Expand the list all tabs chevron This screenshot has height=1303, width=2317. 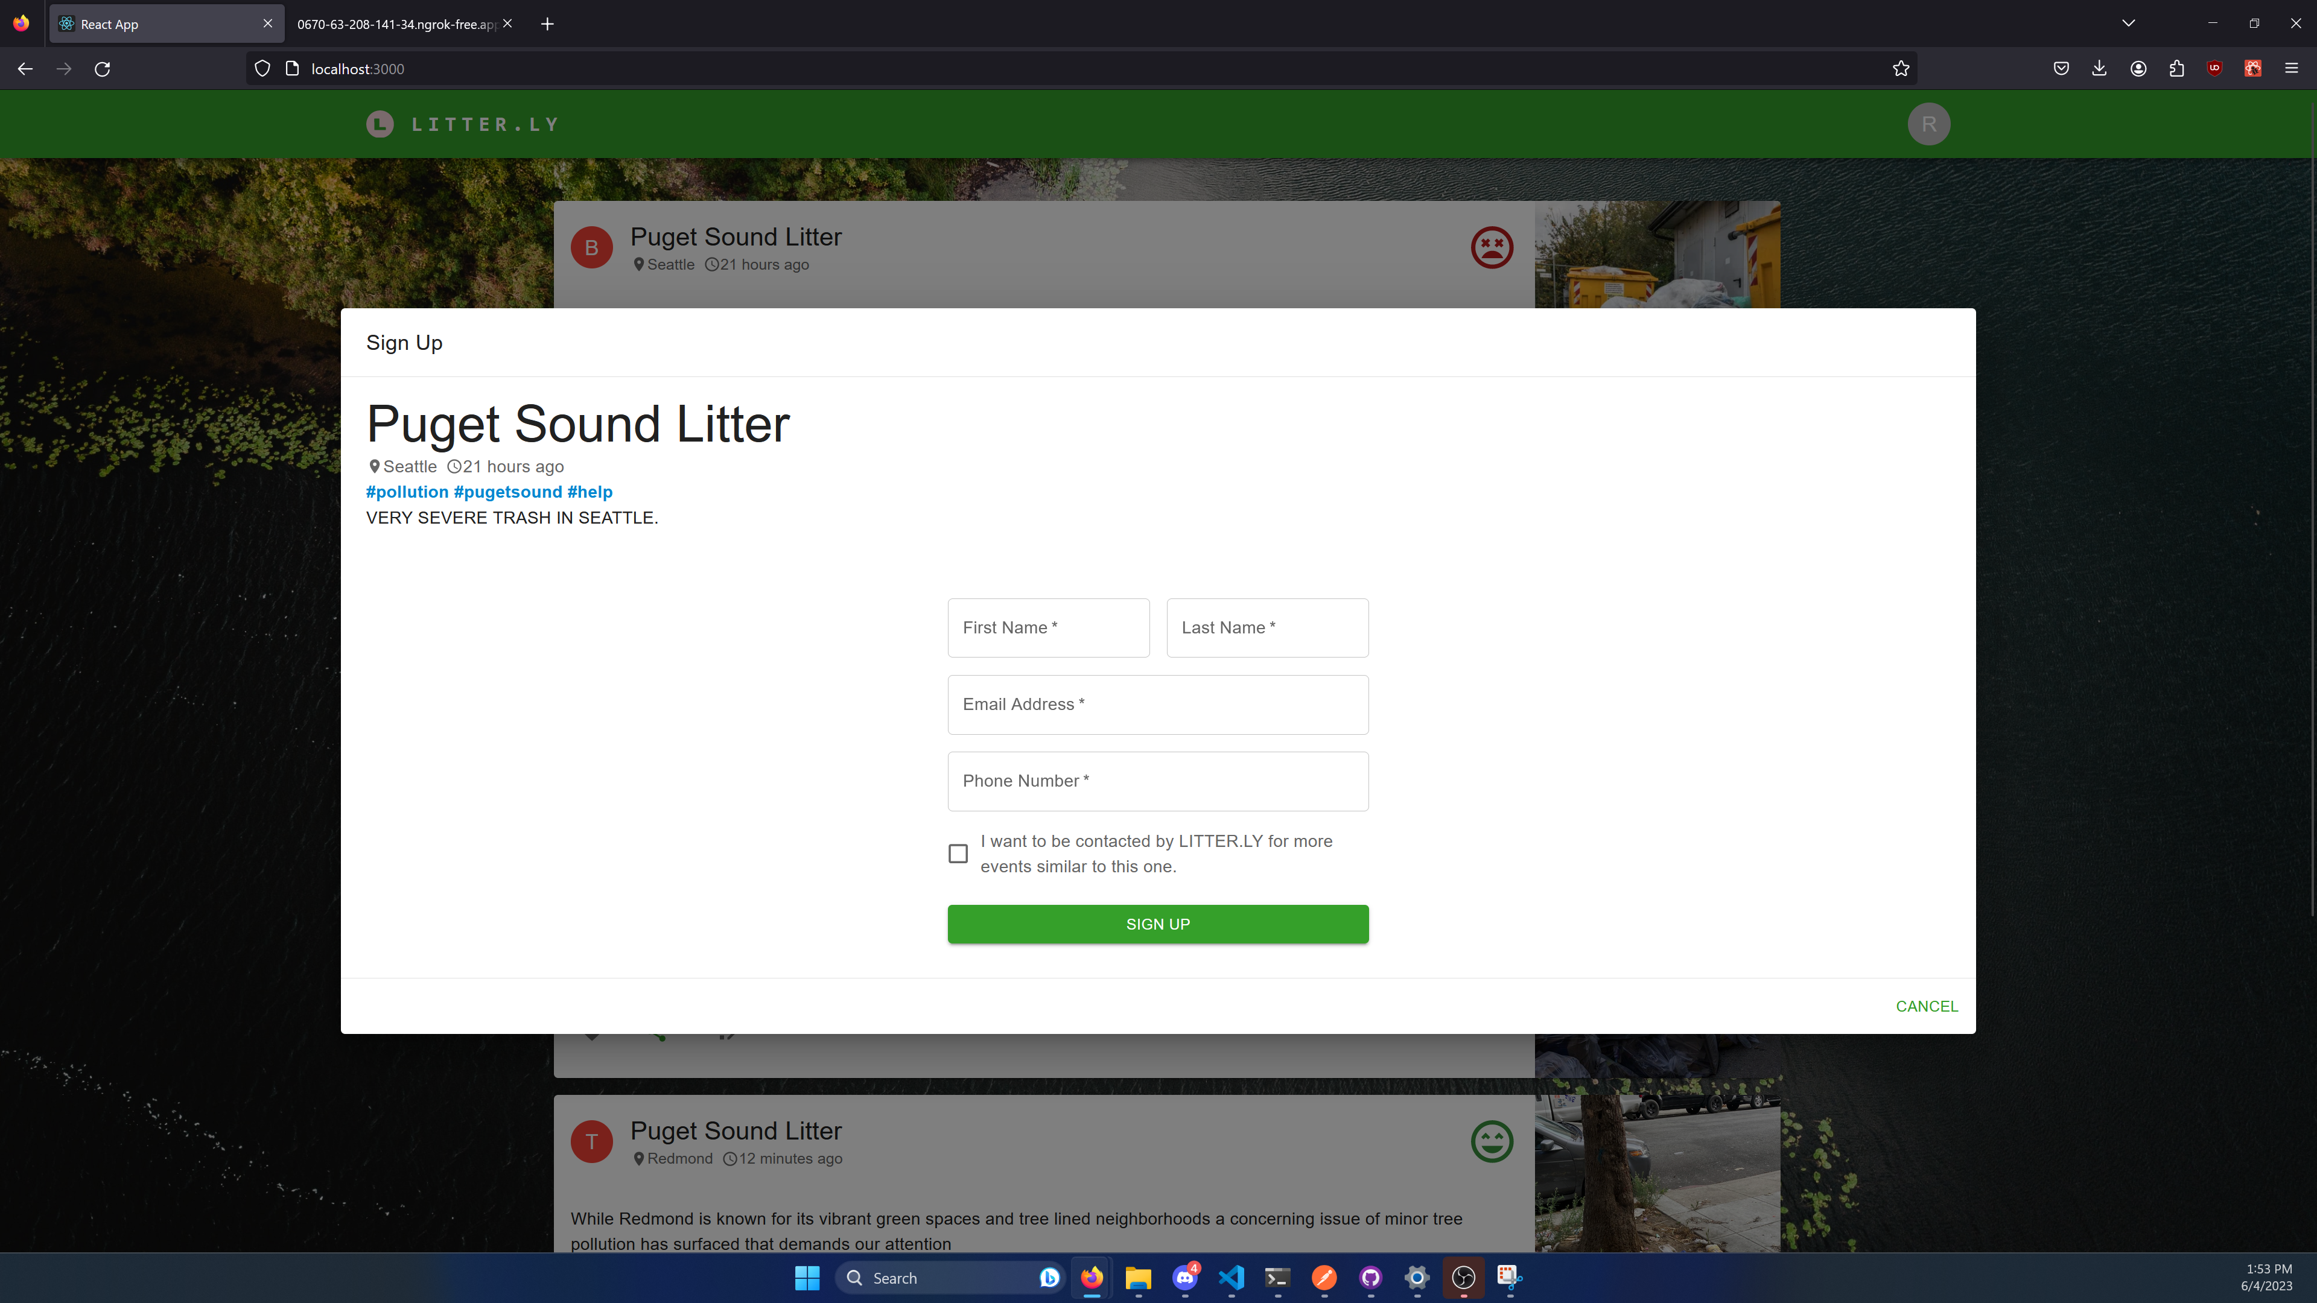tap(2128, 24)
